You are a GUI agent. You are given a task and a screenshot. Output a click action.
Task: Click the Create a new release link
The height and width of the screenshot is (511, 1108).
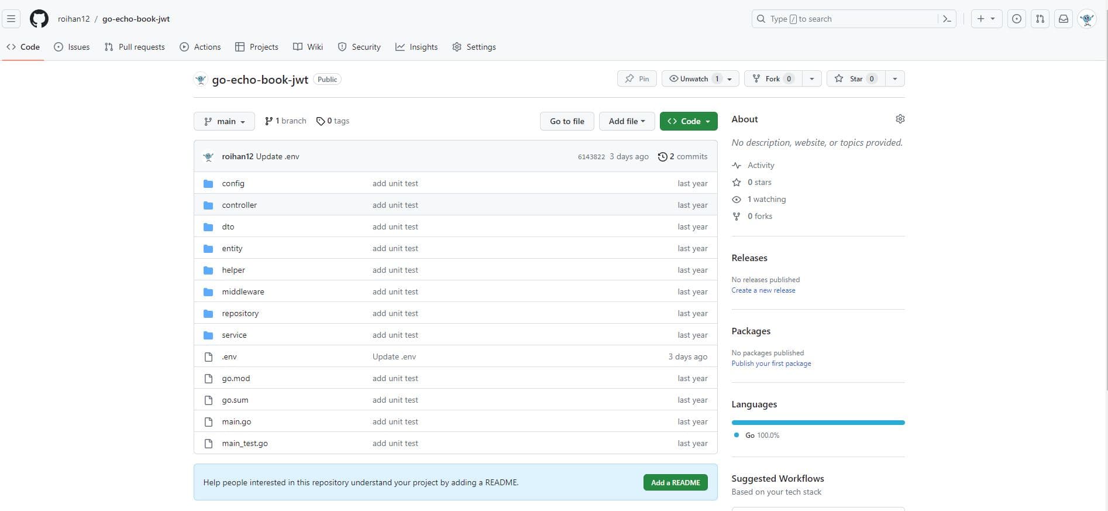[x=763, y=290]
